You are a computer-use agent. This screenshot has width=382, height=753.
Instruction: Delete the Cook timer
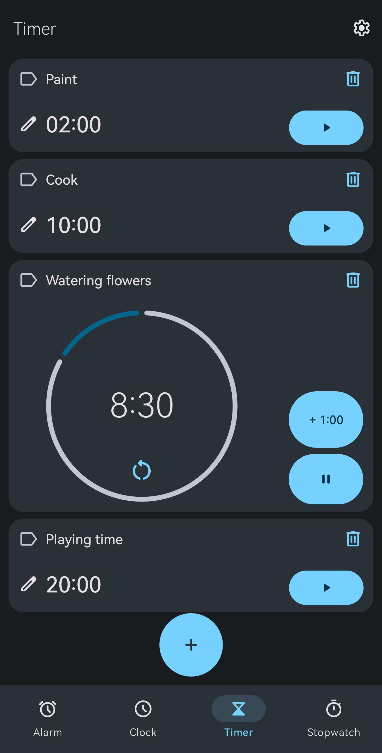353,180
